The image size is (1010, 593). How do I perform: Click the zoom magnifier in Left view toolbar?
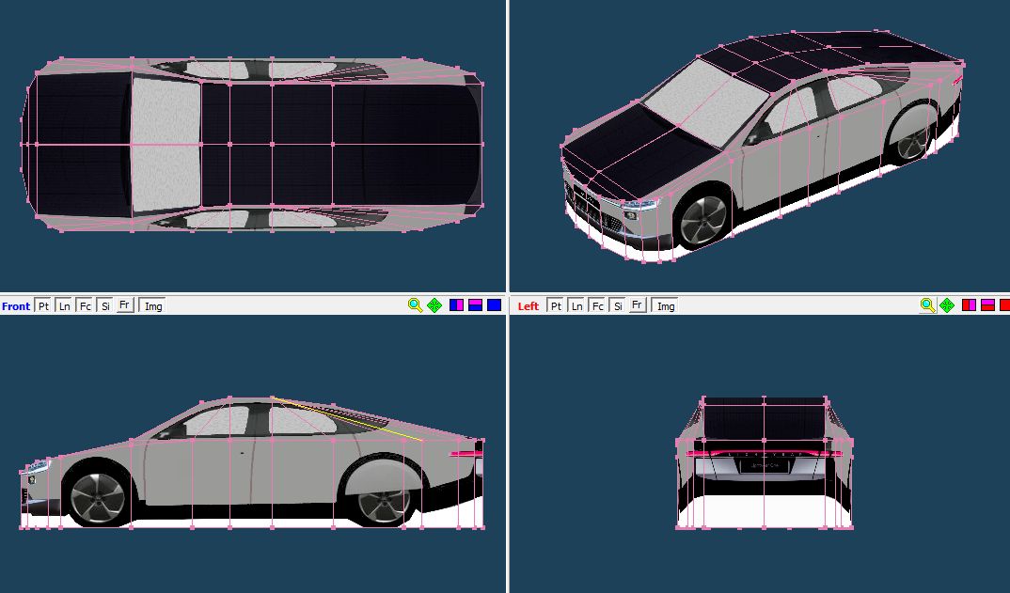[x=927, y=305]
